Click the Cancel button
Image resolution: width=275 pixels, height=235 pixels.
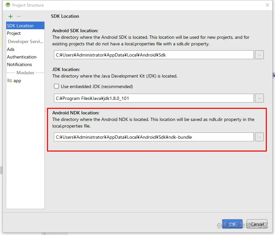point(257,224)
